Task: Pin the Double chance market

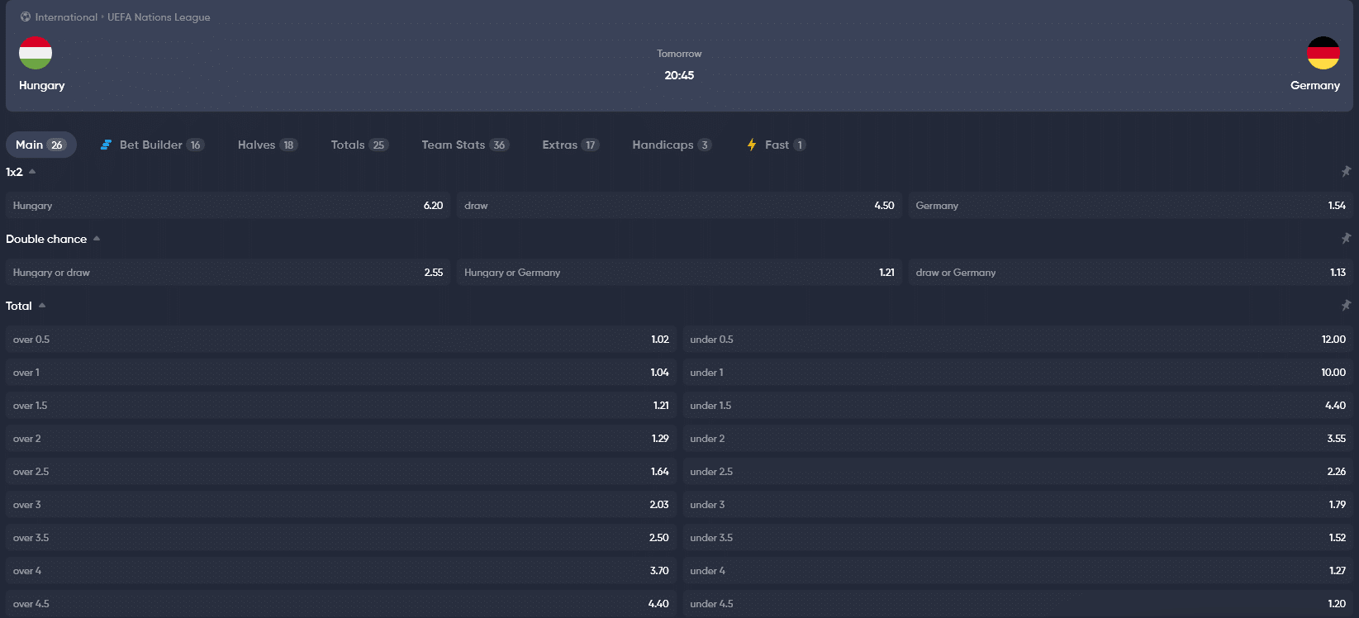Action: coord(1346,239)
